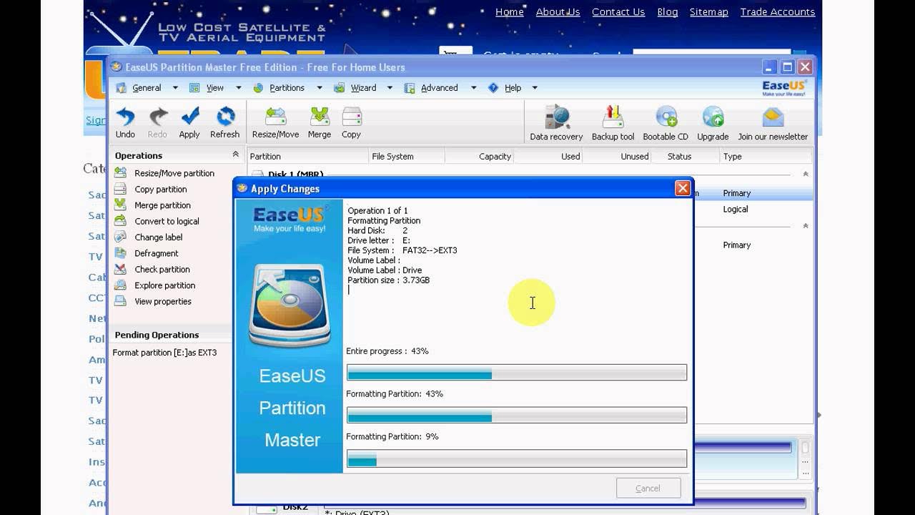Click the Change label icon
The height and width of the screenshot is (515, 915).
pos(120,237)
